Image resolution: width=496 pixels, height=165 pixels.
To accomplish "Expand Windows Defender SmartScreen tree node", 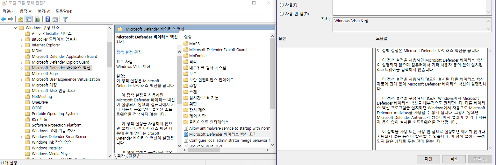I will coord(22,136).
